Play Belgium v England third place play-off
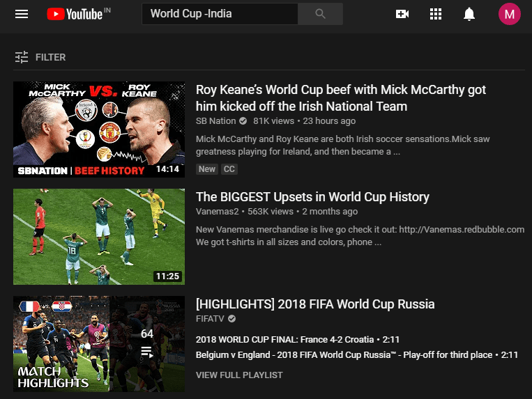The width and height of the screenshot is (532, 399). click(357, 354)
